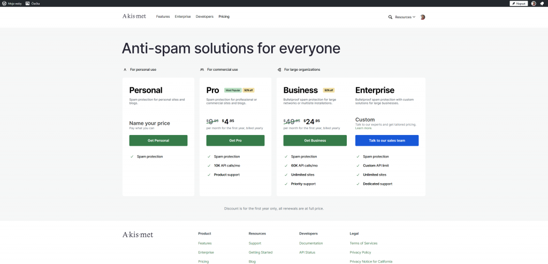
Task: Click the discount first-year disclaimer text
Action: click(x=274, y=208)
